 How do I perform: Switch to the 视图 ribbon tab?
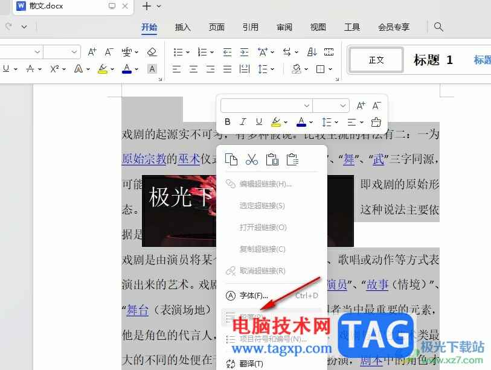pos(318,27)
